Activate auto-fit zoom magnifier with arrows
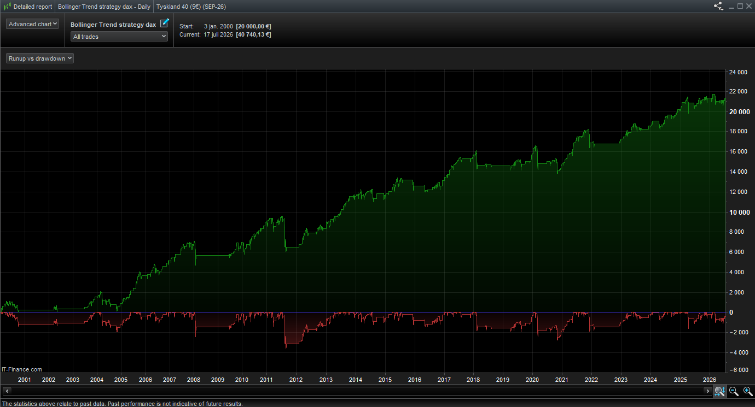This screenshot has width=755, height=407. coord(719,391)
